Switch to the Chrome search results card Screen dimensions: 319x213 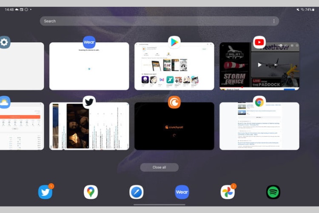click(259, 126)
